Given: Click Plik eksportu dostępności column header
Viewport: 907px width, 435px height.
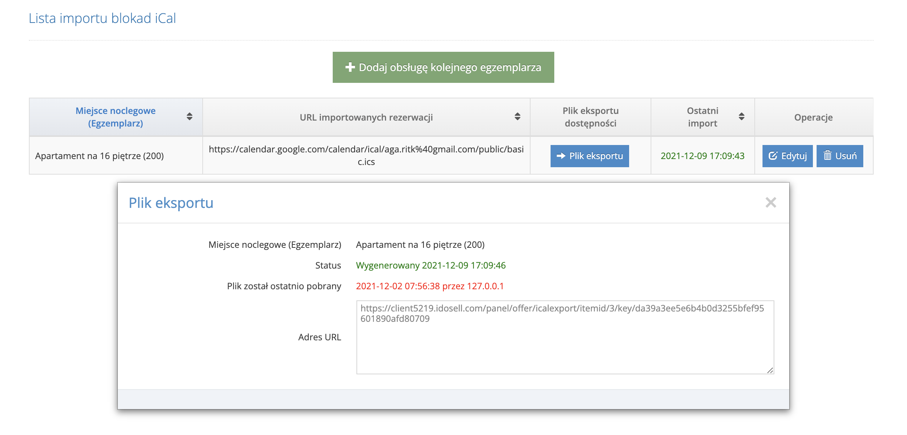Looking at the screenshot, I should (591, 117).
